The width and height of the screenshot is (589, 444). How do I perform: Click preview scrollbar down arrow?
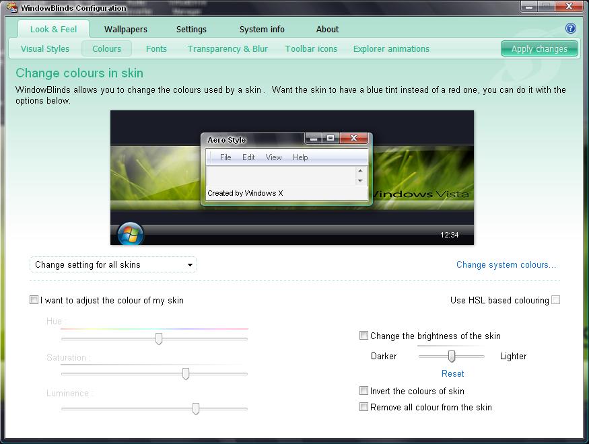[x=360, y=180]
